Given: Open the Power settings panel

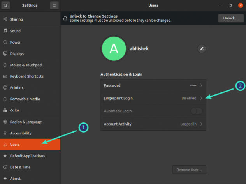Looking at the screenshot, I should point(30,42).
